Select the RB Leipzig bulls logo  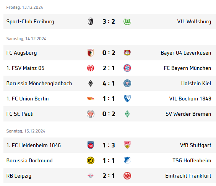tap(91, 176)
